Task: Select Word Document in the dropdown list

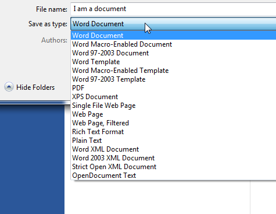Action: (x=174, y=36)
